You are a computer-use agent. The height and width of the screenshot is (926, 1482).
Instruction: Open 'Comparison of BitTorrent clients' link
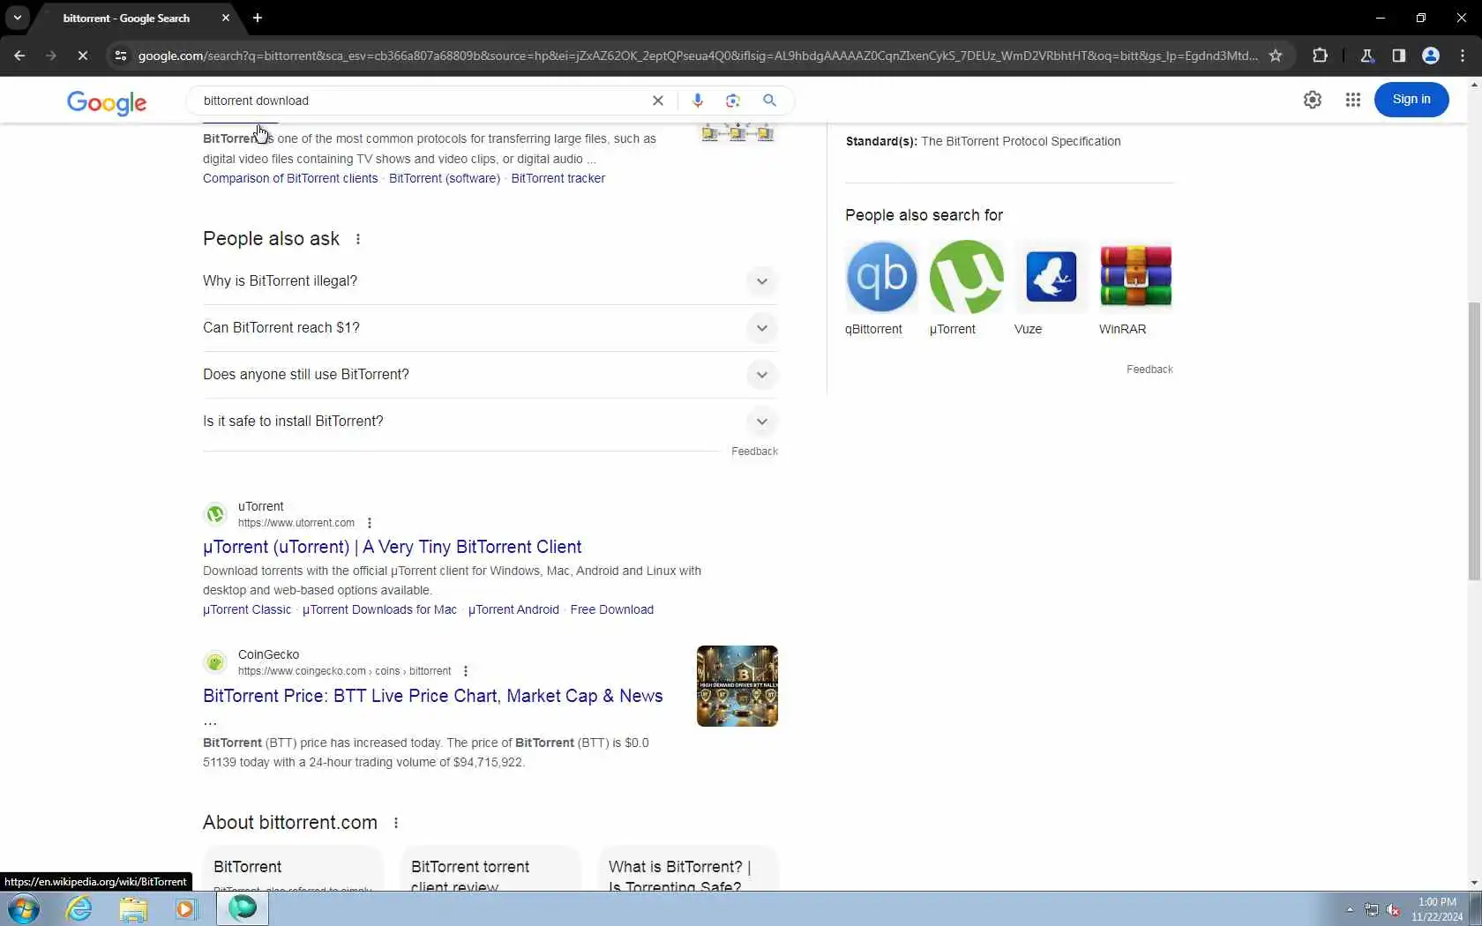pyautogui.click(x=290, y=178)
